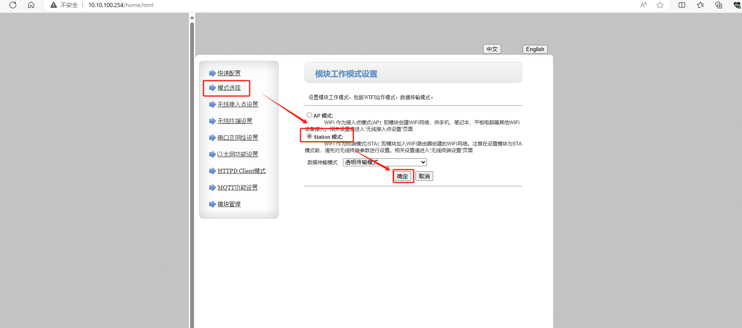
Task: Open the 快速配置 menu link
Action: 229,73
